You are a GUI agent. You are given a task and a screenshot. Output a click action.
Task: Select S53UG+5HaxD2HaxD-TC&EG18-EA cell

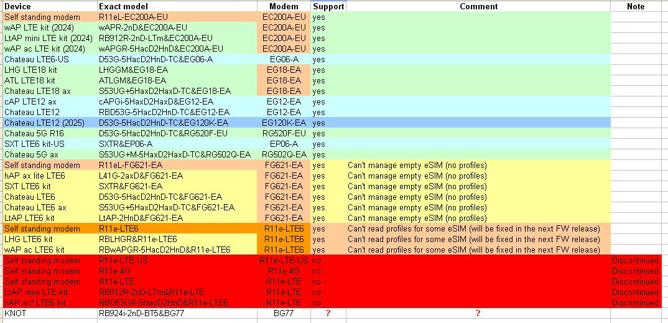pos(177,91)
